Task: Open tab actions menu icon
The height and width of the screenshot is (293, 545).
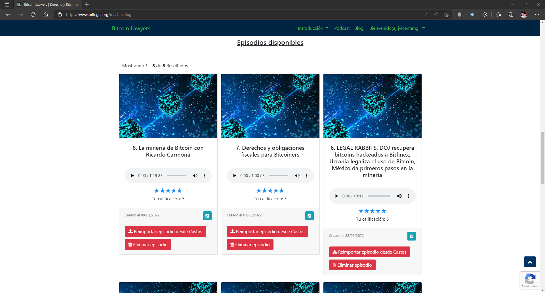Action: coord(7,5)
